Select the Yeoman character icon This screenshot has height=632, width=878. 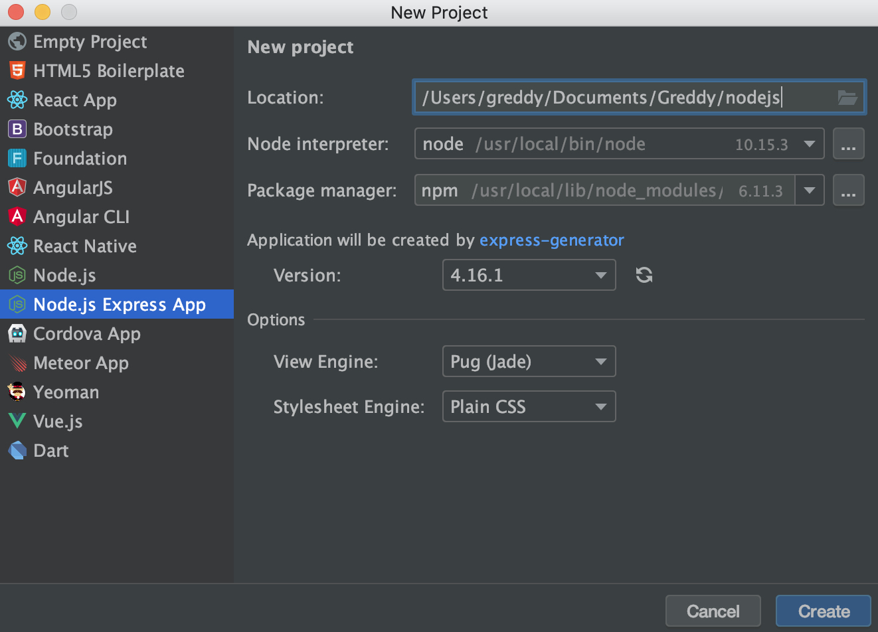[17, 392]
